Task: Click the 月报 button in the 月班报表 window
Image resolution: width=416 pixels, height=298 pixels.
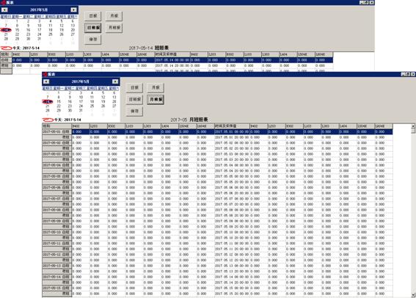Action: point(156,87)
